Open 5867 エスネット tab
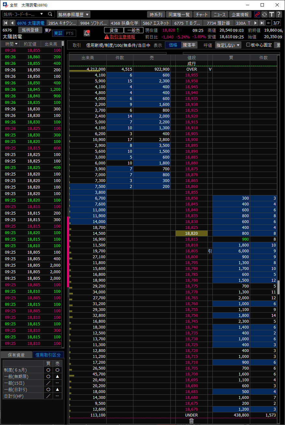Image resolution: width=285 pixels, height=425 pixels. pyautogui.click(x=156, y=23)
